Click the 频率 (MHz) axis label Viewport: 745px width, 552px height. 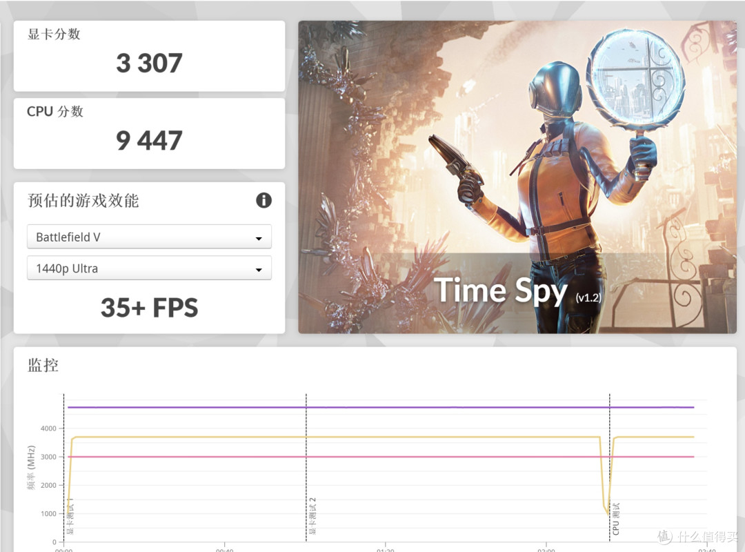(x=31, y=467)
